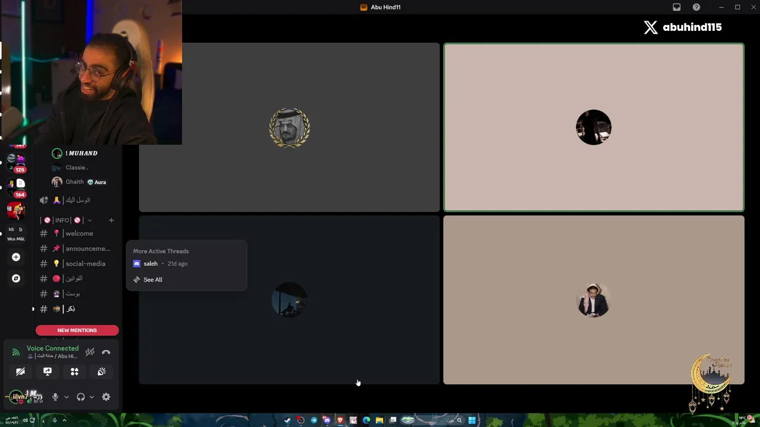Start an Activity button
Screen dimensions: 760x427
click(x=75, y=372)
